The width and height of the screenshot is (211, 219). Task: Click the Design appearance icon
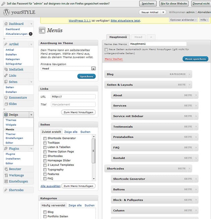[x=6, y=115]
